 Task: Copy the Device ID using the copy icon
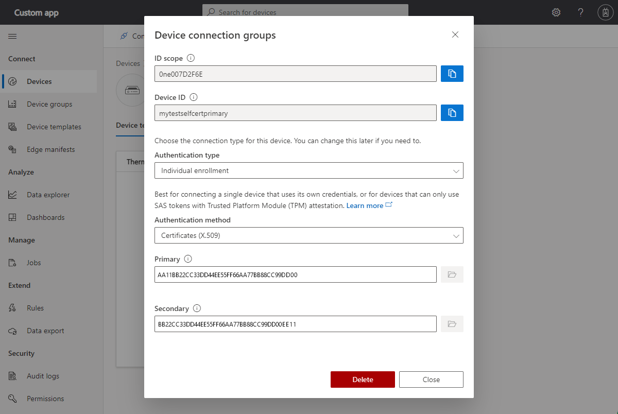pos(452,112)
